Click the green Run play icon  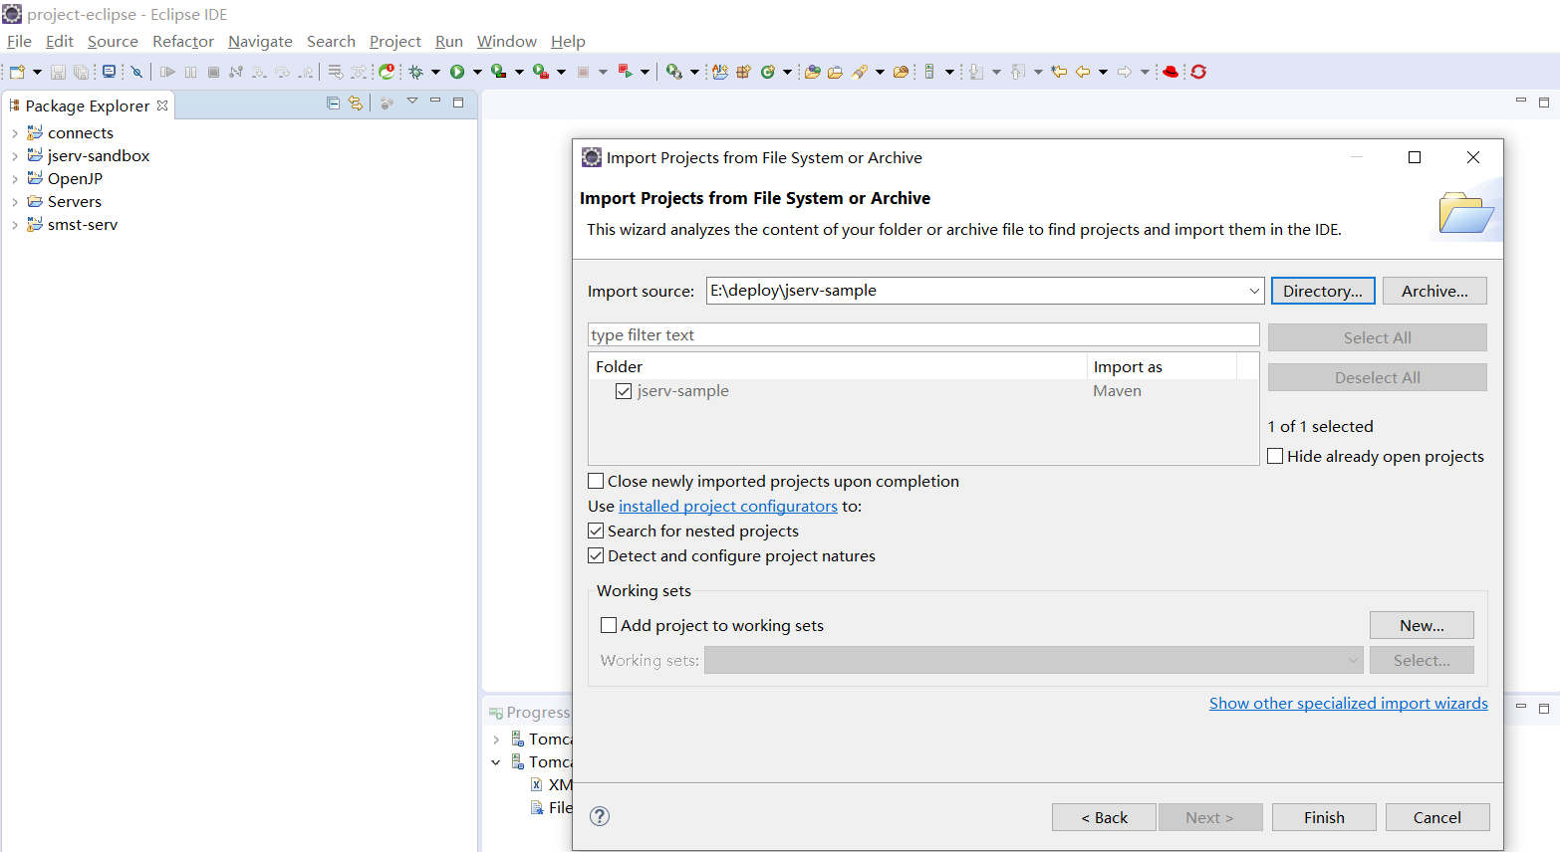tap(457, 72)
